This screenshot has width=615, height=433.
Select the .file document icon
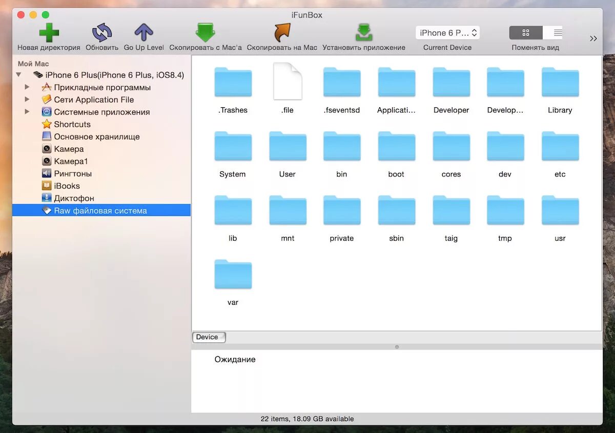288,81
